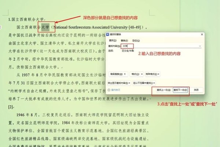
Task: Open the 在以下范围中查找(I) dropdown
Action: [144, 83]
